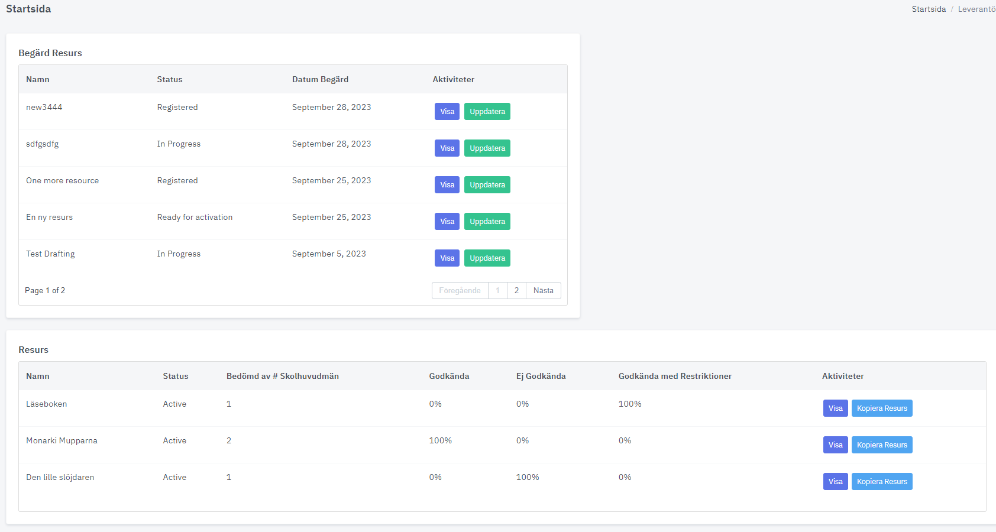Screen dimensions: 996x532
Task: Update One more resource entry
Action: (487, 185)
